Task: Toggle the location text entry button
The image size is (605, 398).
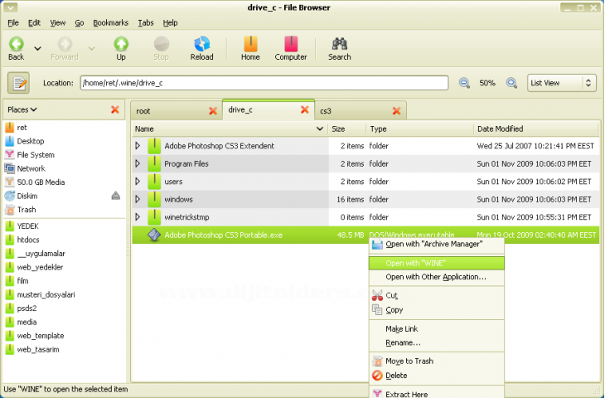Action: click(x=19, y=83)
